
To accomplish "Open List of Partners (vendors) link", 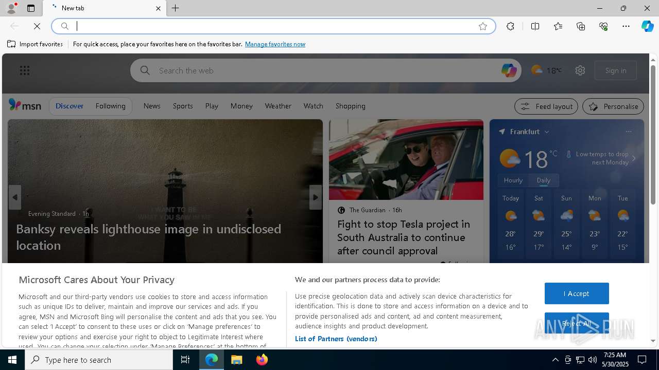I will click(x=336, y=339).
